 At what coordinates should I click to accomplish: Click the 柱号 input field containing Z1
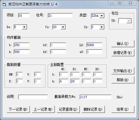(60, 16)
